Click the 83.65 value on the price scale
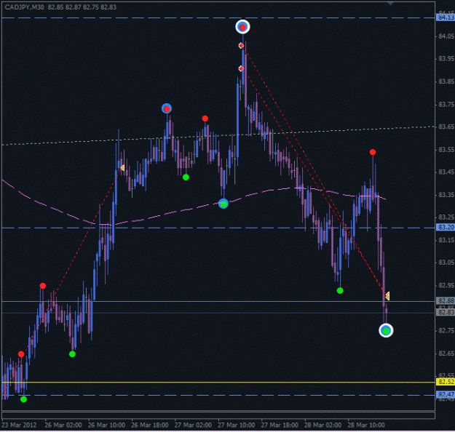Screen dimensions: 455x432 click(446, 127)
